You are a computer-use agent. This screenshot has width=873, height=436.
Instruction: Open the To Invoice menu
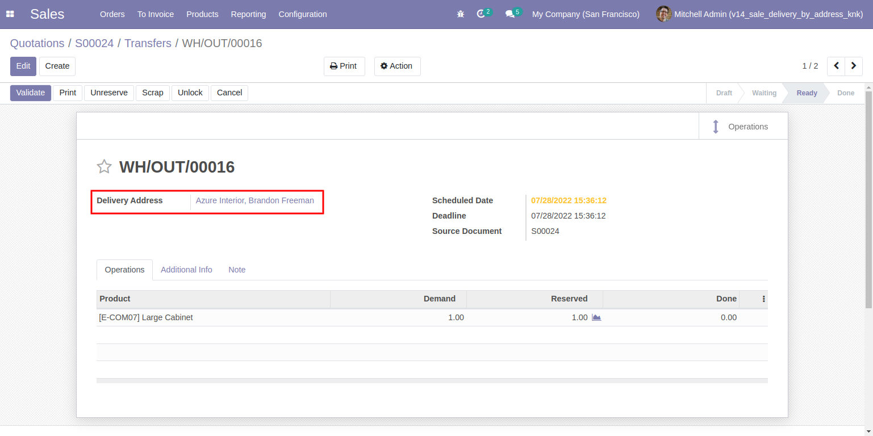click(x=156, y=14)
